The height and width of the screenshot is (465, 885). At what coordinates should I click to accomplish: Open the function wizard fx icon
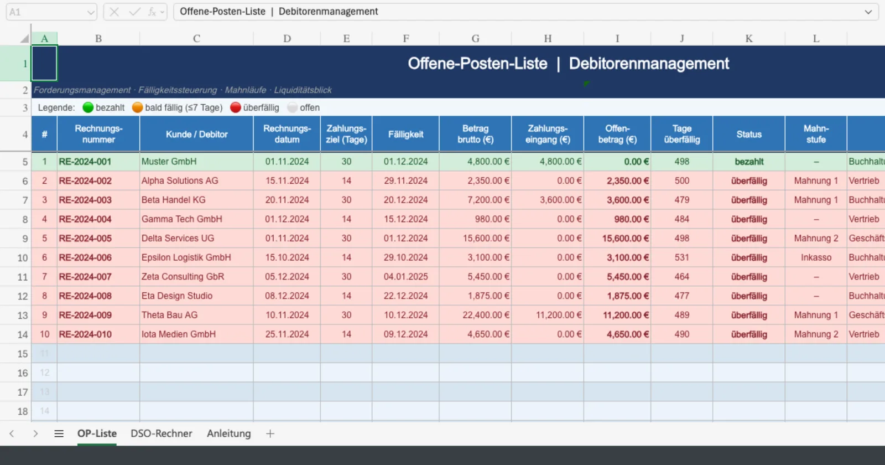click(152, 12)
